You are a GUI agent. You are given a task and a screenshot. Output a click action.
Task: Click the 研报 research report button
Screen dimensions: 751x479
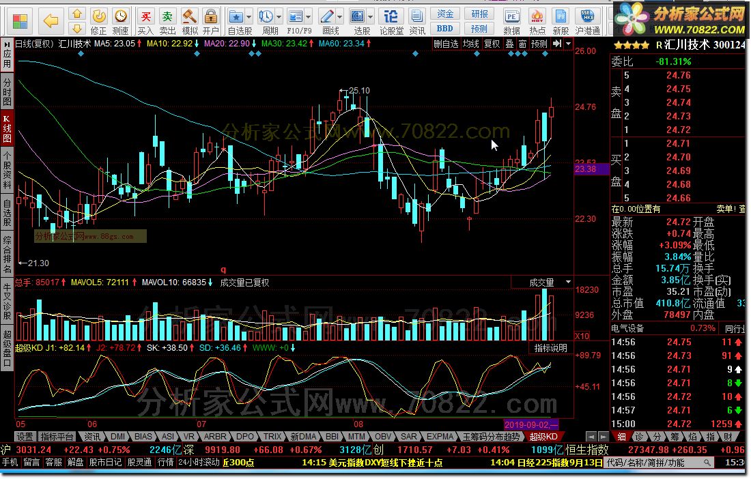tap(479, 14)
